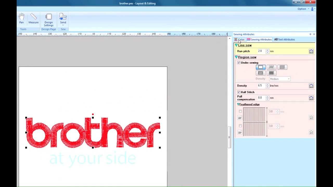Screen dimensions: 333x187
Task: Select the 'at your side' text object
Action: point(93,158)
